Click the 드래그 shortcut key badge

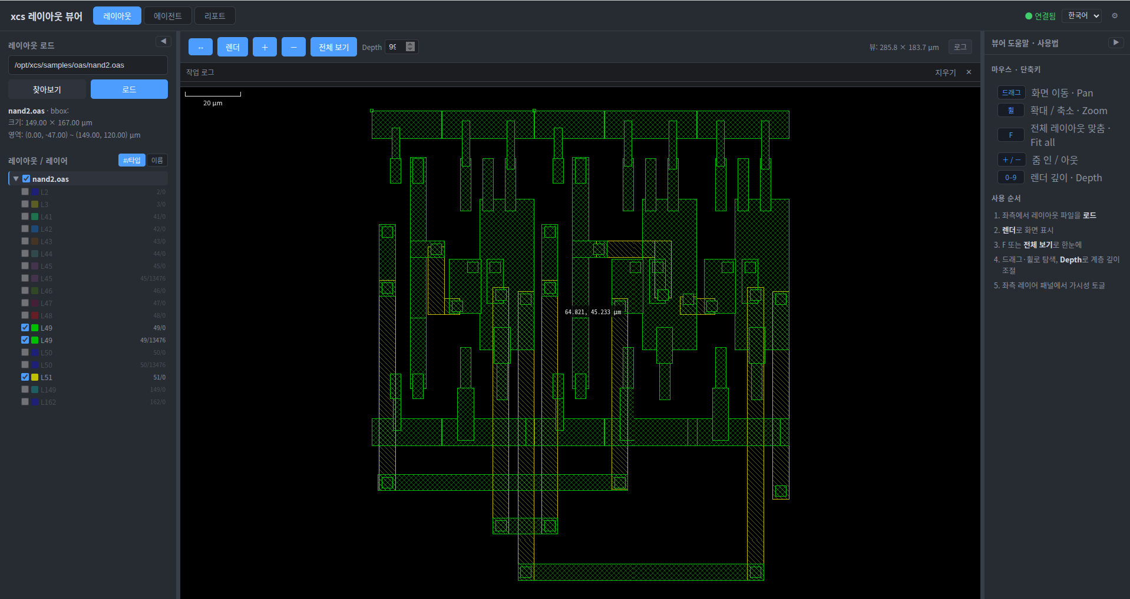(1011, 93)
